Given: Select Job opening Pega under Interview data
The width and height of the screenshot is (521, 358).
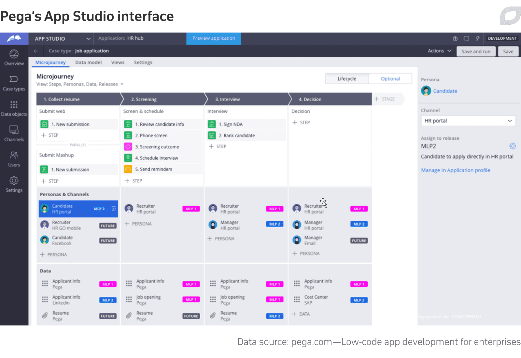Looking at the screenshot, I should (246, 299).
